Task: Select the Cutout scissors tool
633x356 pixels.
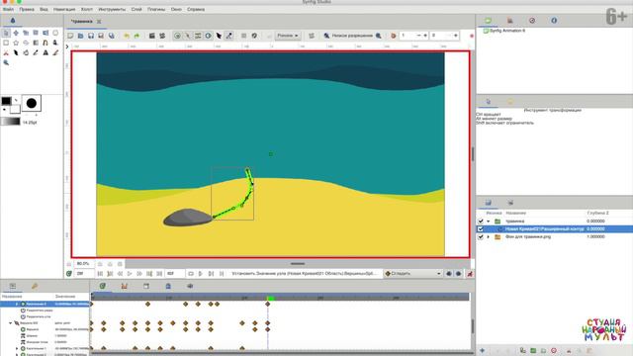Action: pyautogui.click(x=6, y=52)
